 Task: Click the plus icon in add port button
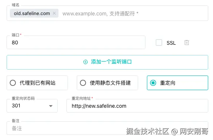click(85, 62)
